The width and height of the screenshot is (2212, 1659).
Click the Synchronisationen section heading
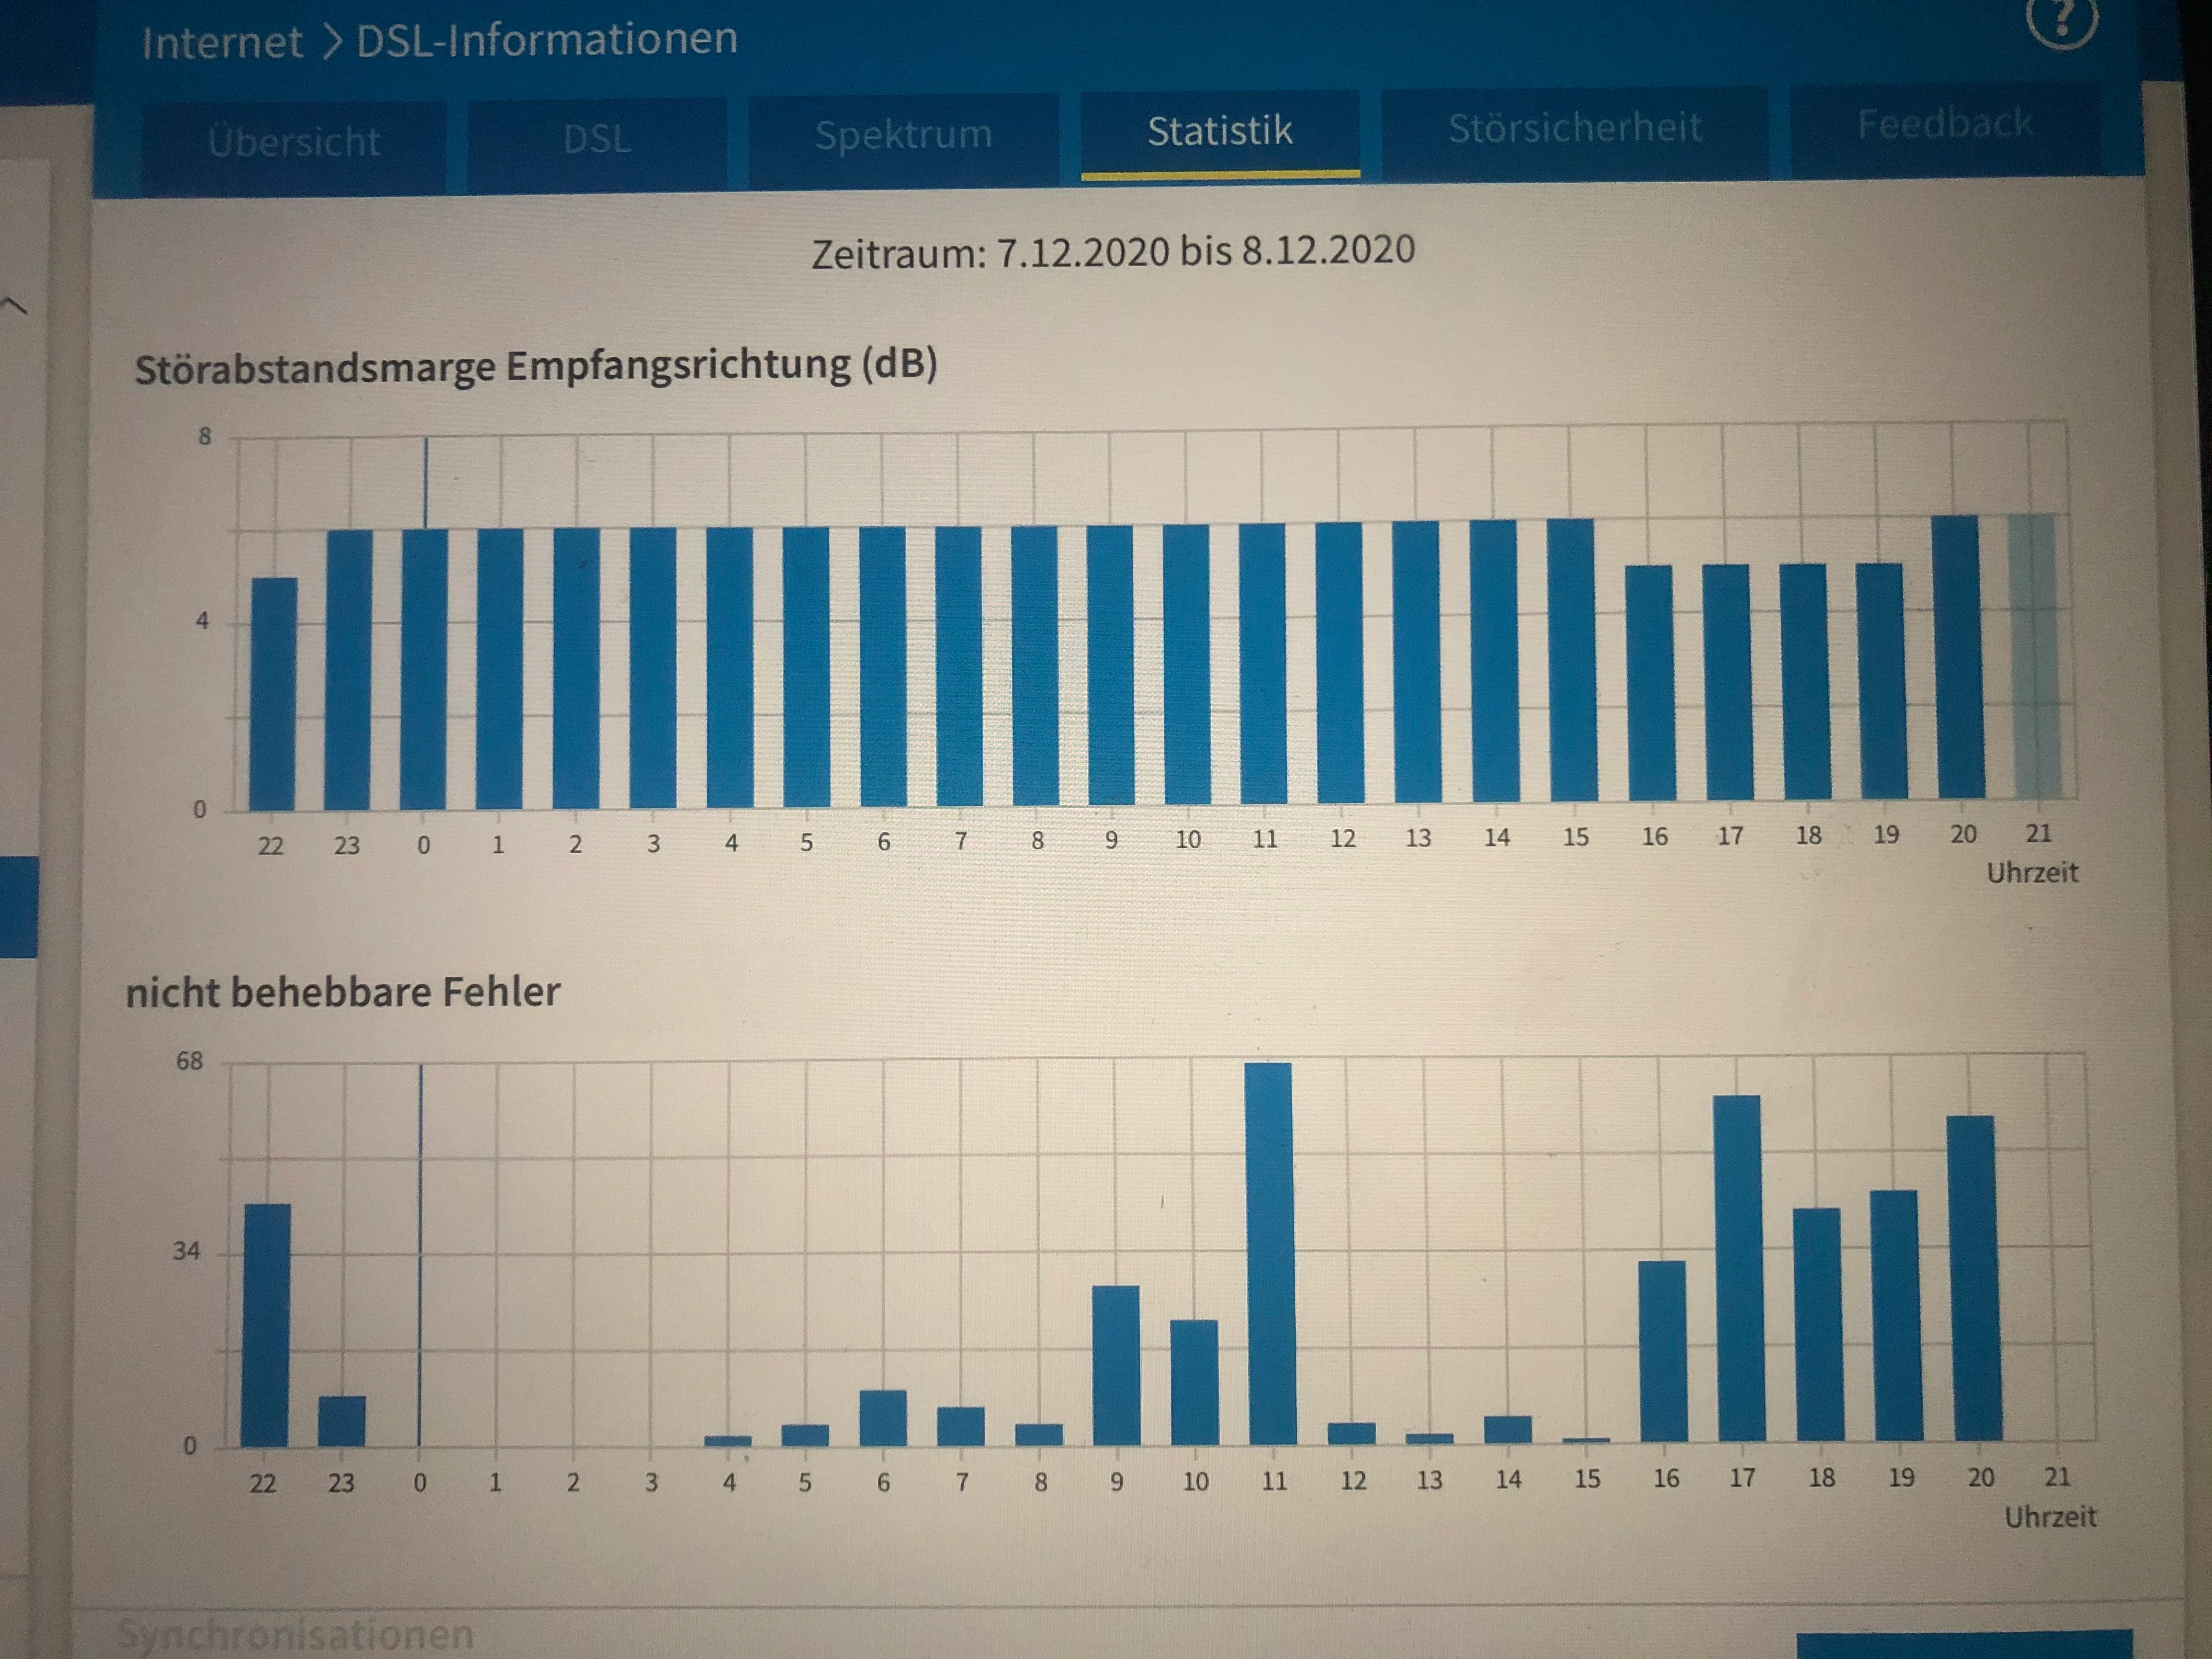click(x=295, y=1634)
